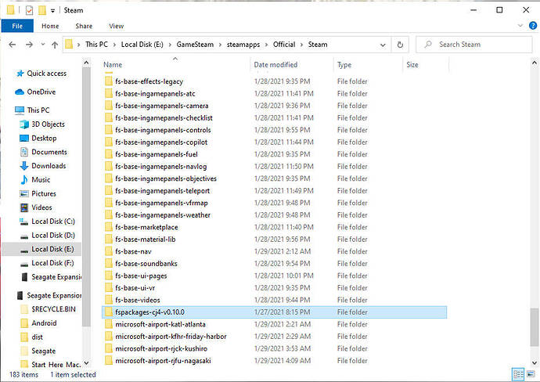Open Customize Quick Access Toolbar dropdown
540x382 pixels.
[52, 11]
